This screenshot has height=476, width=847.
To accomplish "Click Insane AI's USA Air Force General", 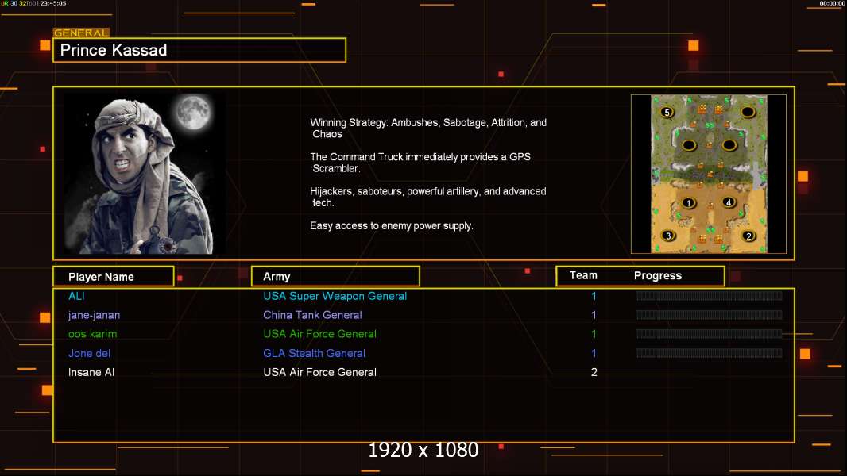I will point(319,372).
